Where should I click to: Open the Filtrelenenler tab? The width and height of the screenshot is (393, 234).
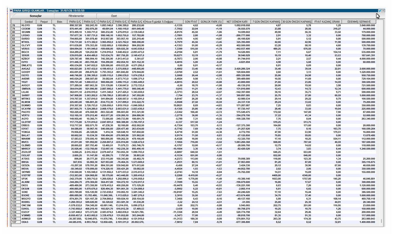coord(76,16)
